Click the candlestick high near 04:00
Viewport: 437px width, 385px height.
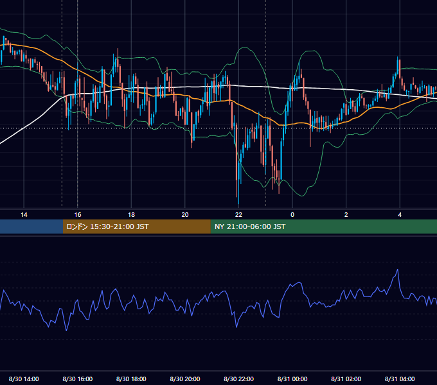click(397, 58)
